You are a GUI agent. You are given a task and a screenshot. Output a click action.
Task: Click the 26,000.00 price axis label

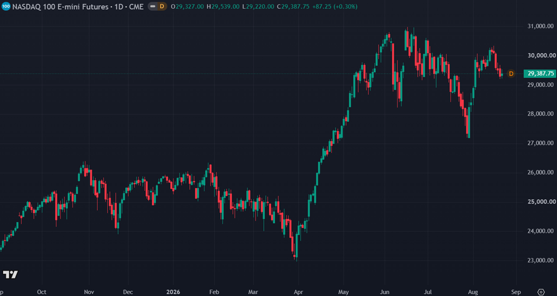pos(541,173)
